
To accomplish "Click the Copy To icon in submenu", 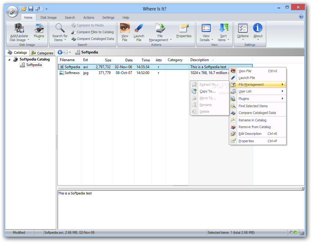I will pyautogui.click(x=194, y=91).
